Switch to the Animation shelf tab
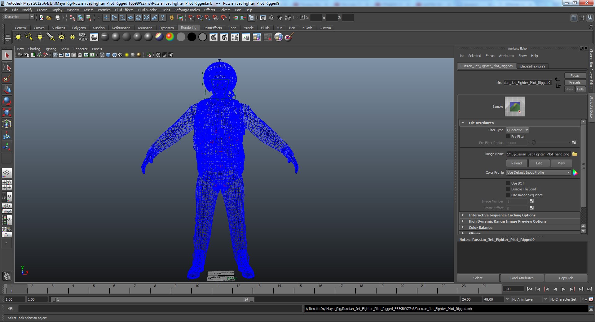595x322 pixels. 145,28
